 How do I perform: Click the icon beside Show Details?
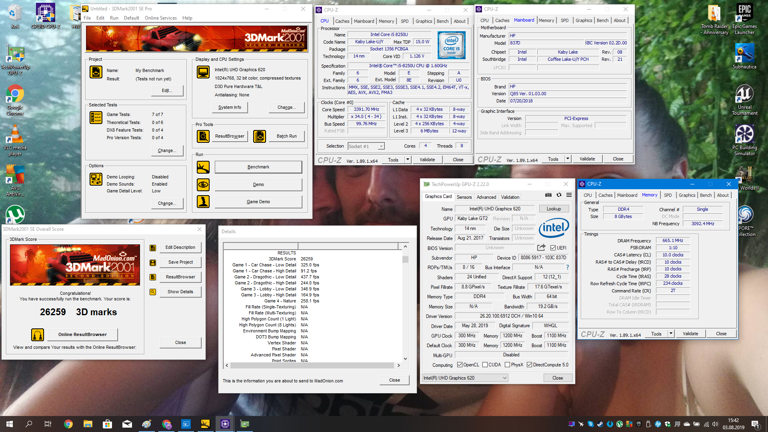(x=153, y=292)
